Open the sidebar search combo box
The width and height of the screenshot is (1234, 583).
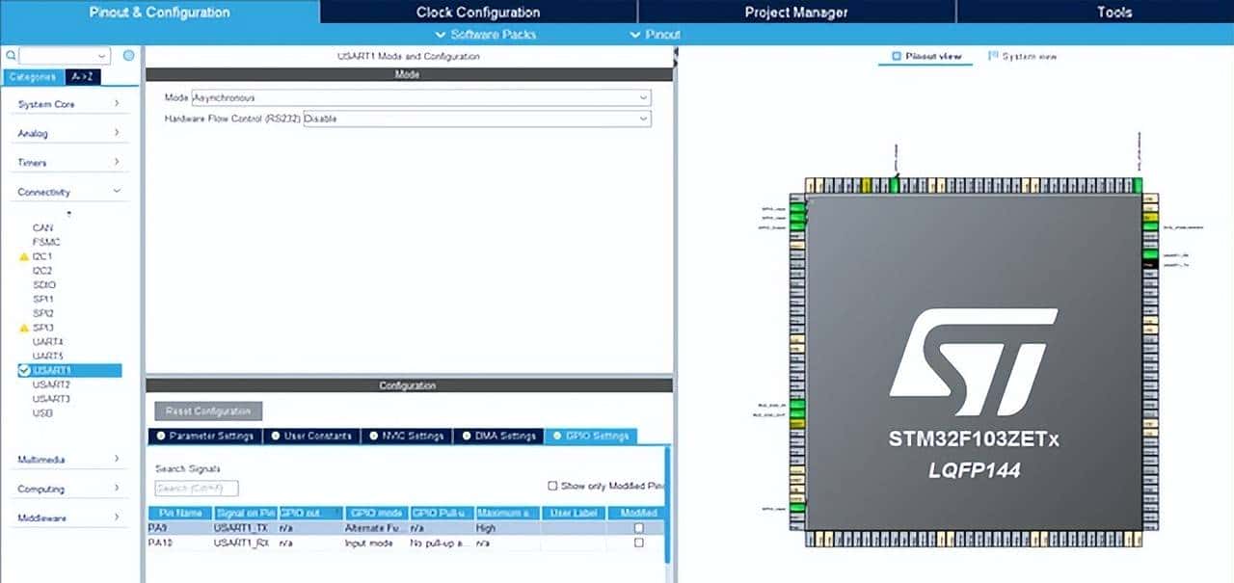click(64, 56)
